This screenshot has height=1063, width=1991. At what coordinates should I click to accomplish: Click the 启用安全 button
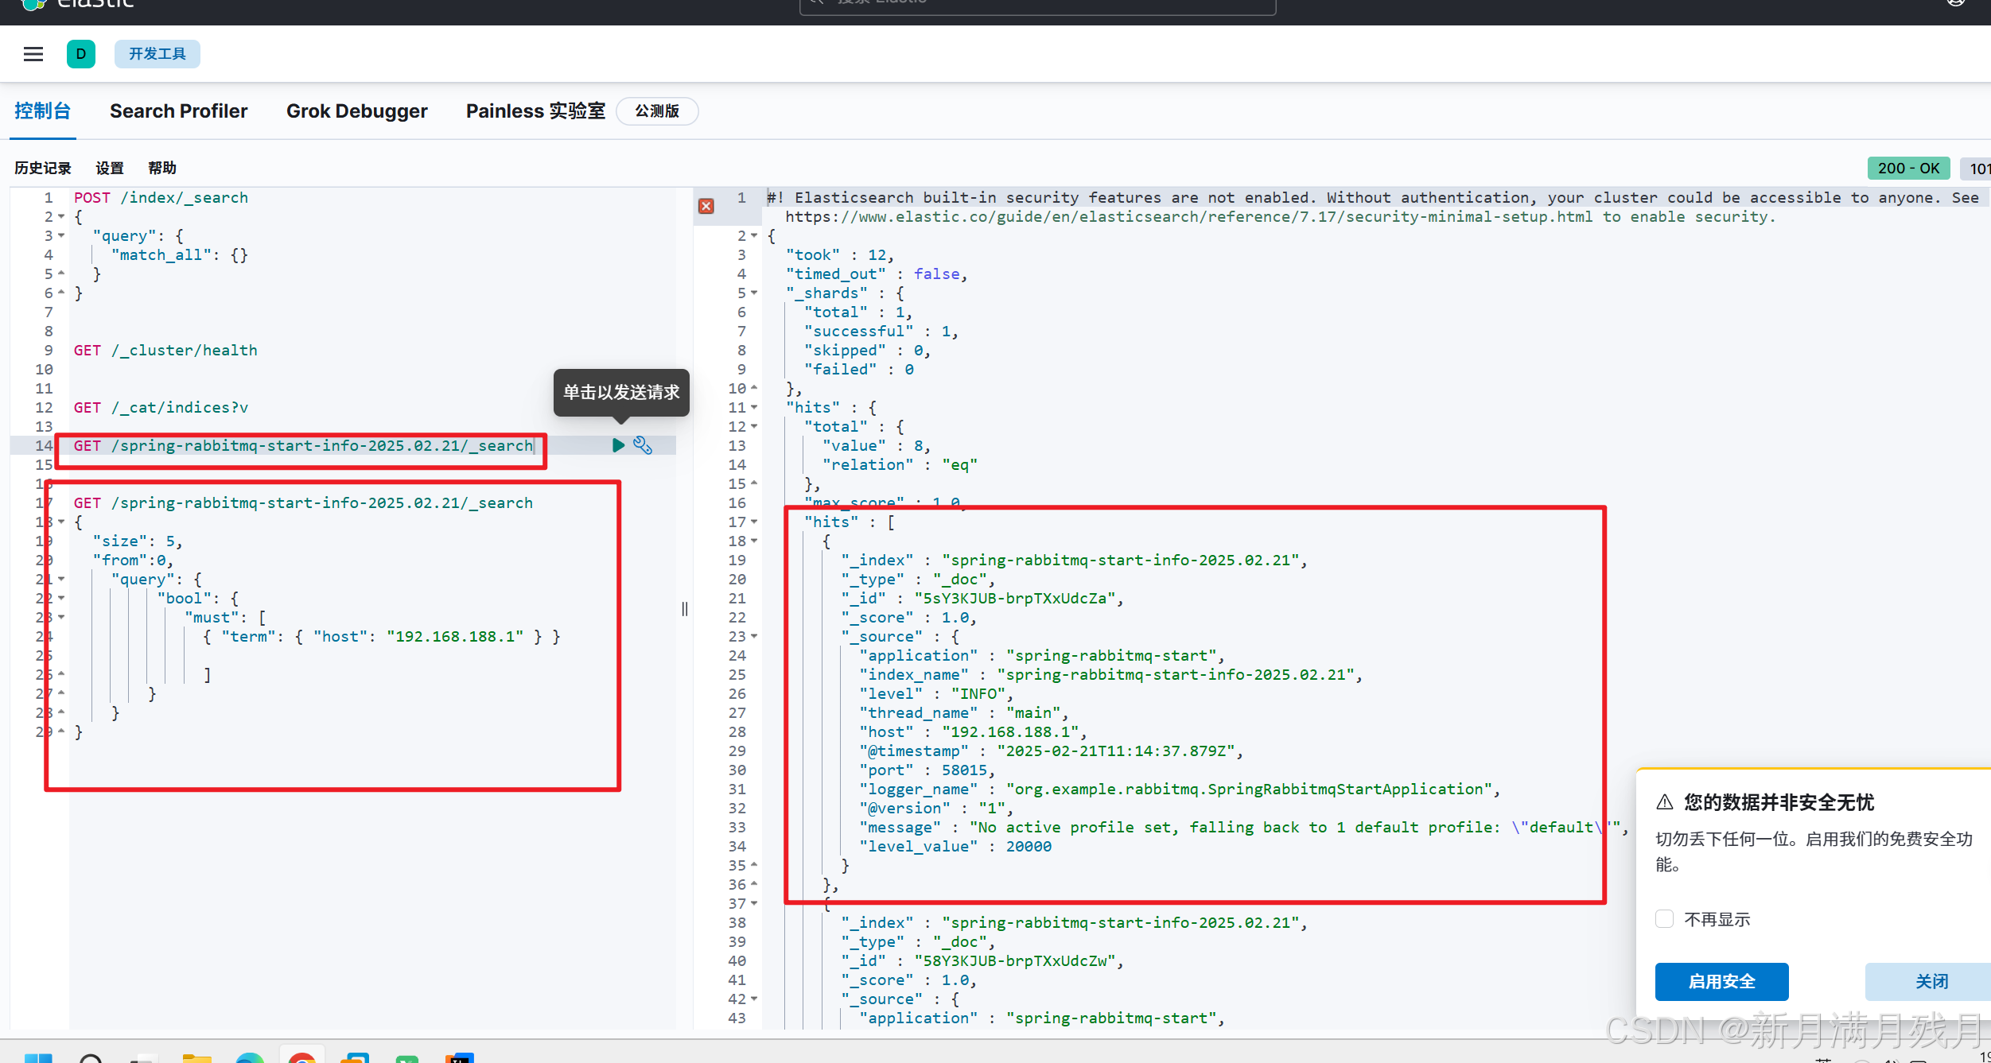coord(1721,982)
